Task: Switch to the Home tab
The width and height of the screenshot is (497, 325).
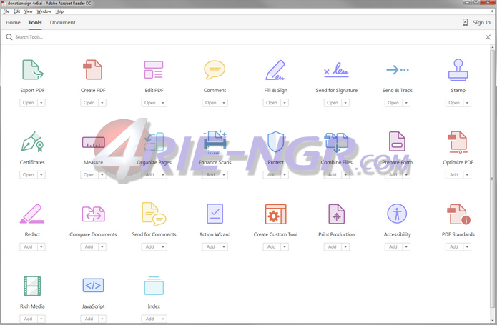Action: tap(13, 22)
